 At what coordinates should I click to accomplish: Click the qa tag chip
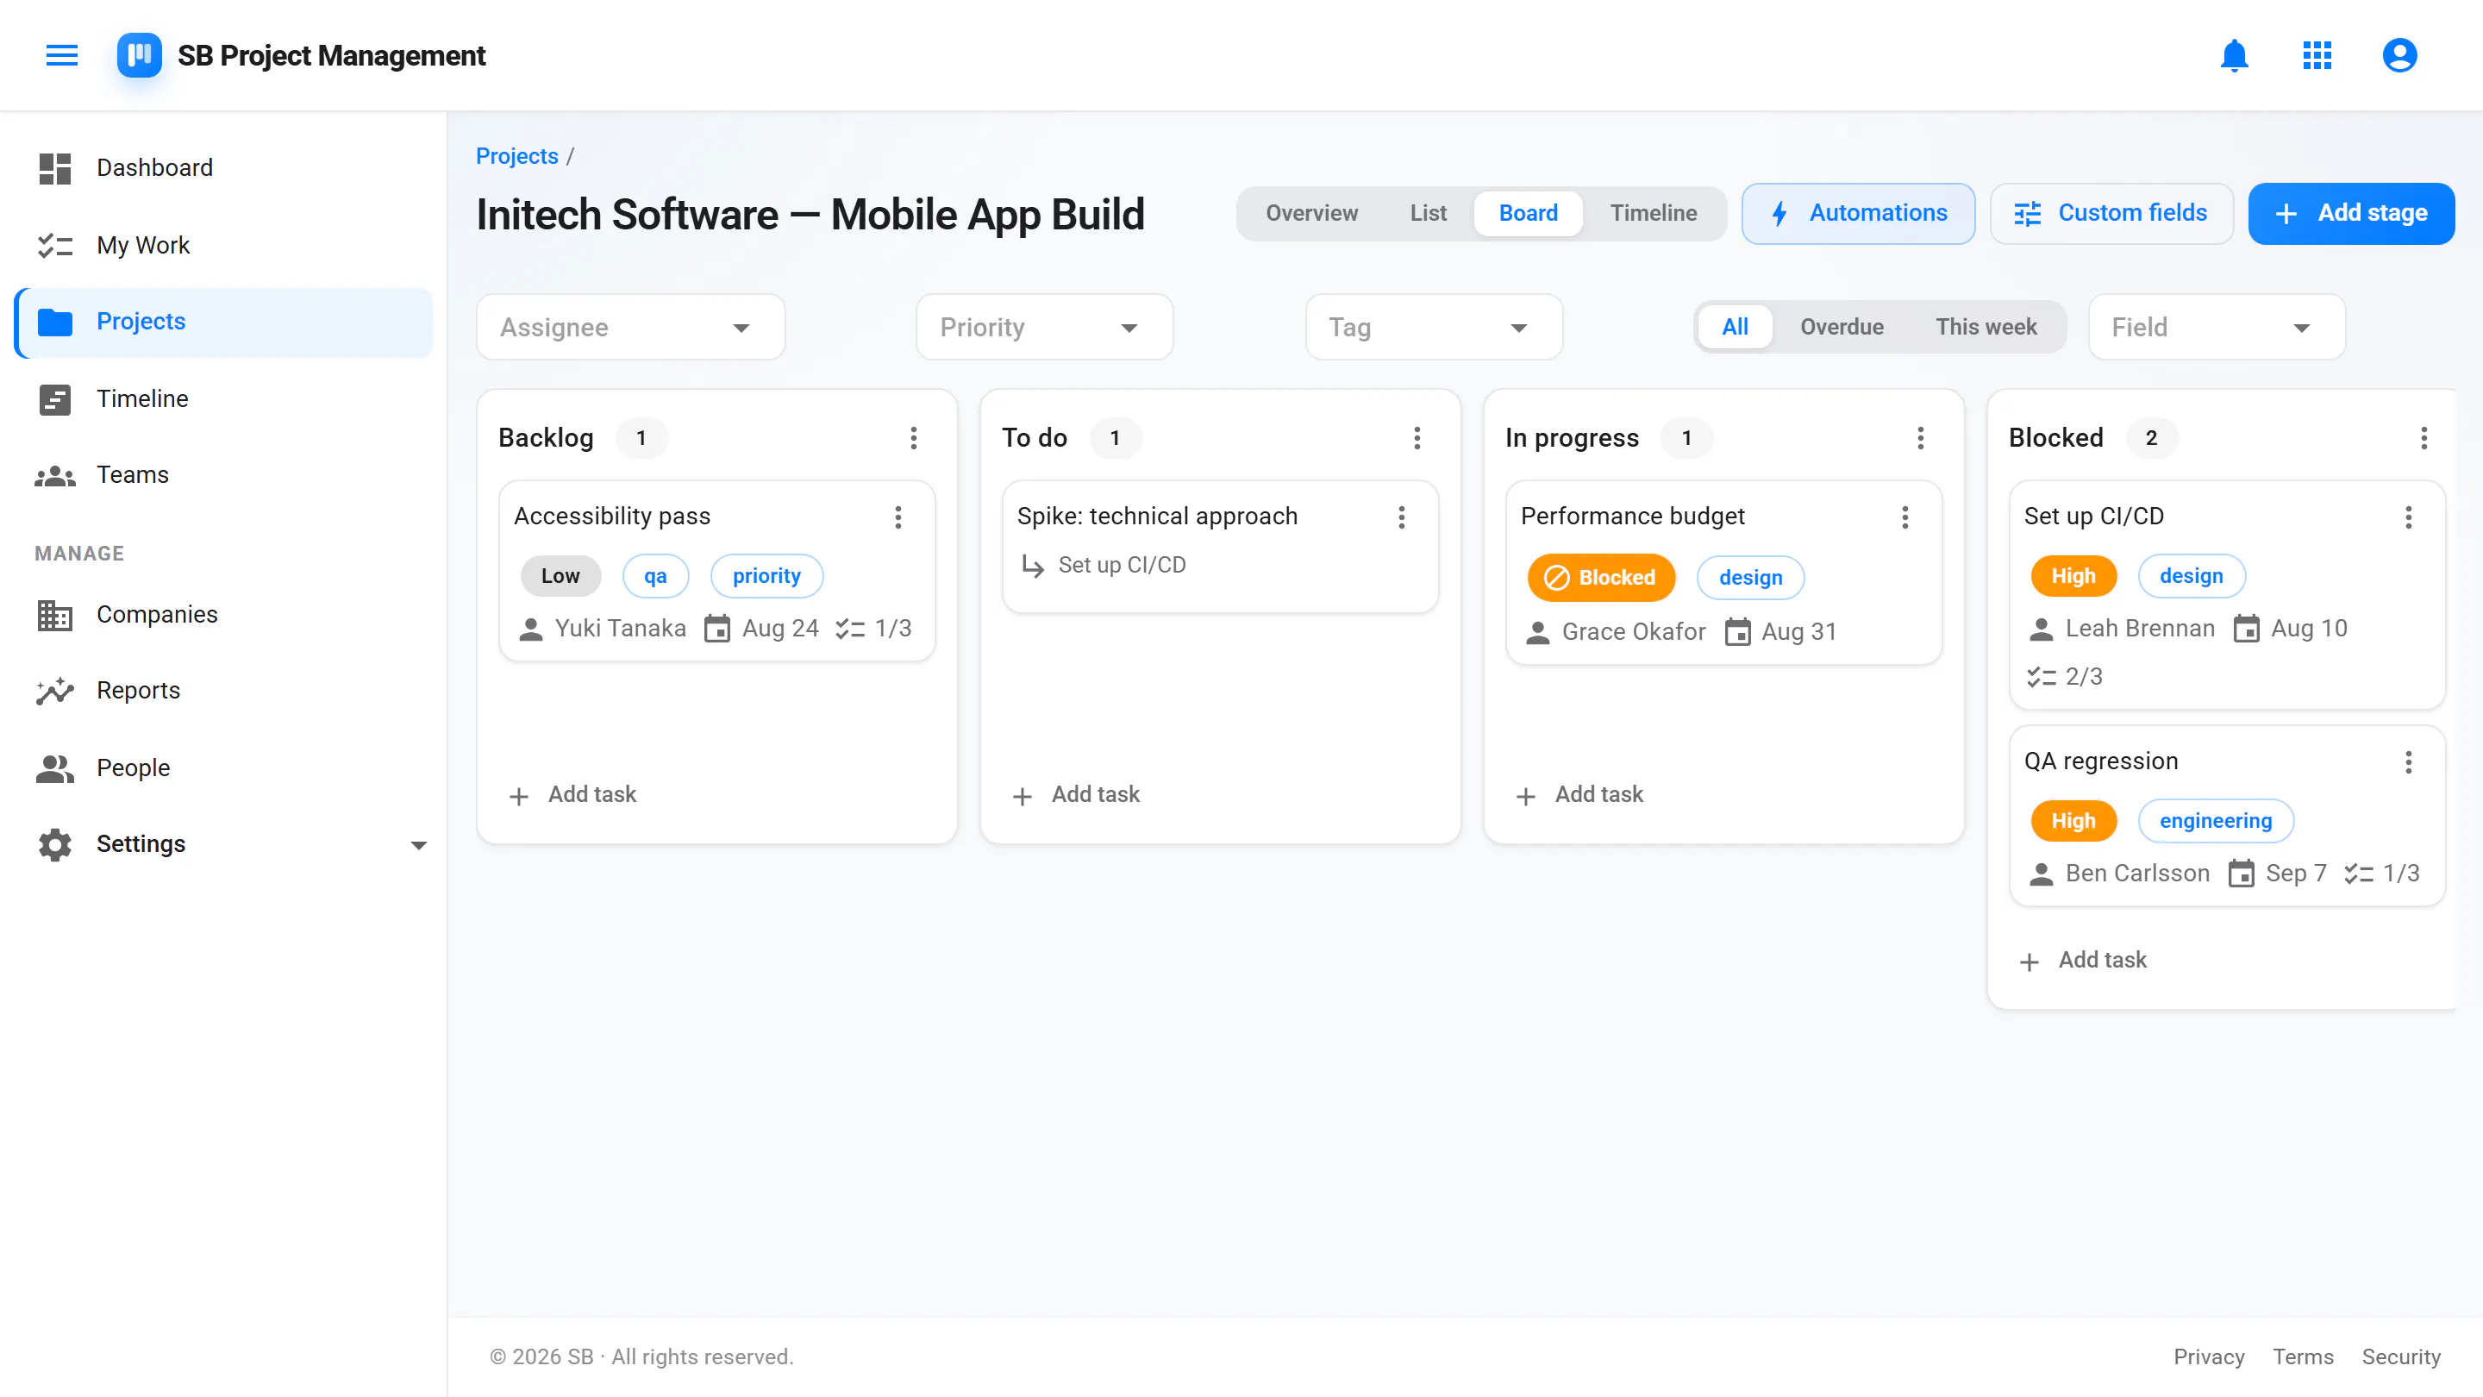point(655,575)
